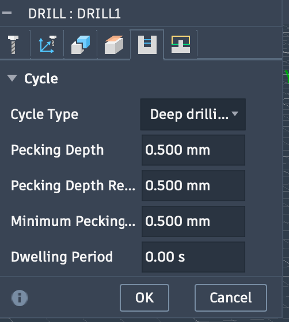Click the Cancel button

231,298
